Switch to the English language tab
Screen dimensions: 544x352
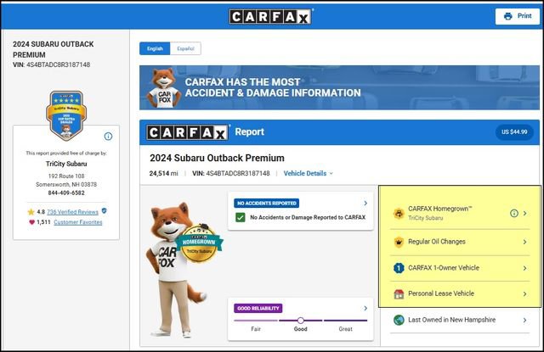tap(155, 48)
